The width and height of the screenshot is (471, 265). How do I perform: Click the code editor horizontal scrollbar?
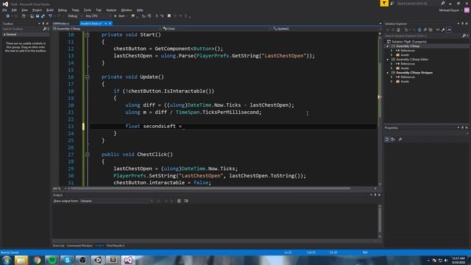[210, 188]
